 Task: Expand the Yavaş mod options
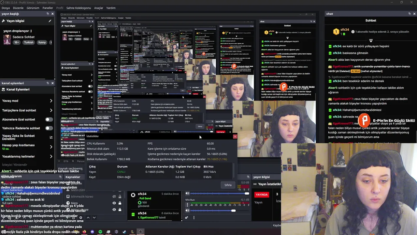tap(51, 101)
